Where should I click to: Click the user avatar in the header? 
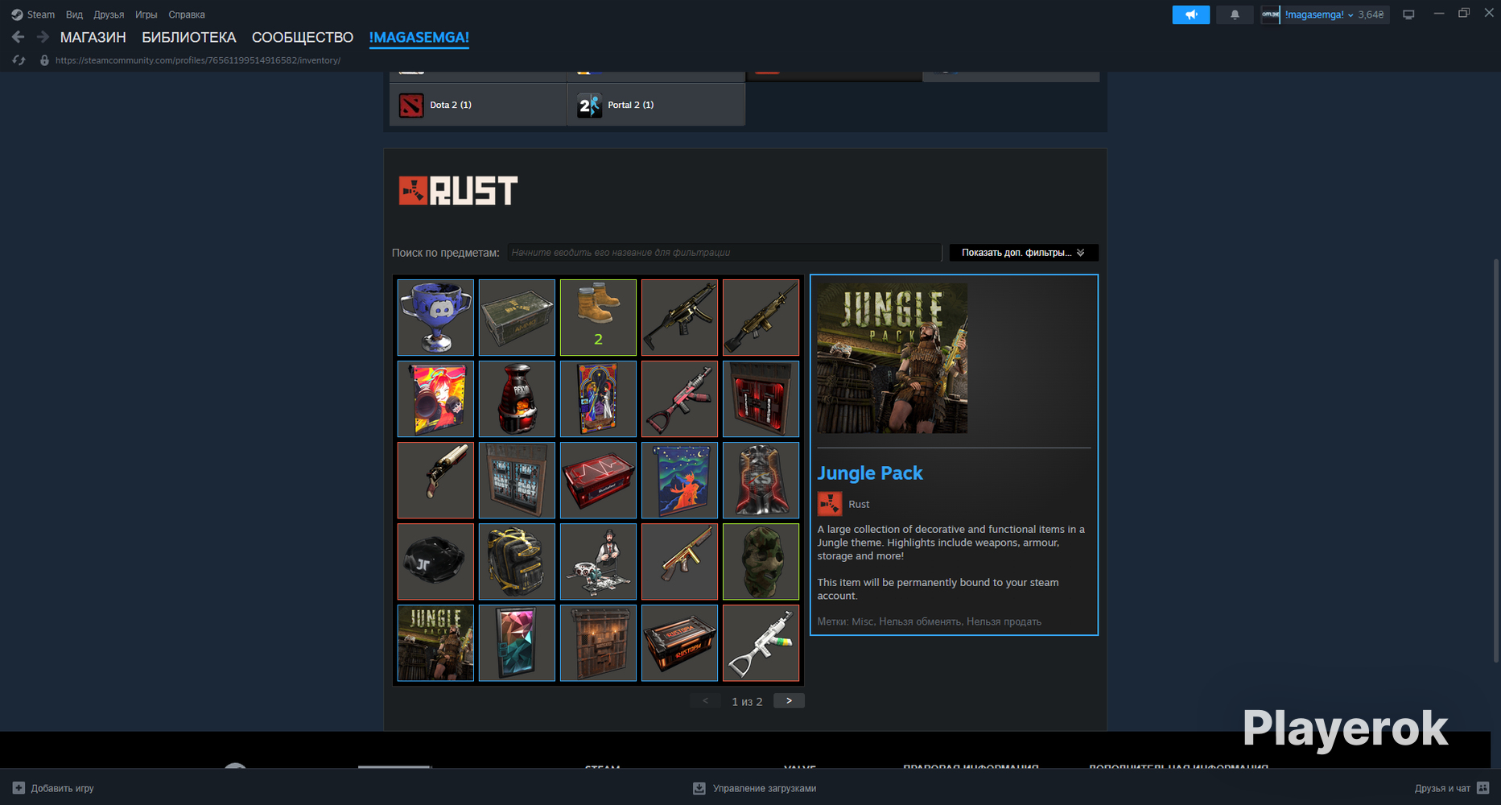1270,14
